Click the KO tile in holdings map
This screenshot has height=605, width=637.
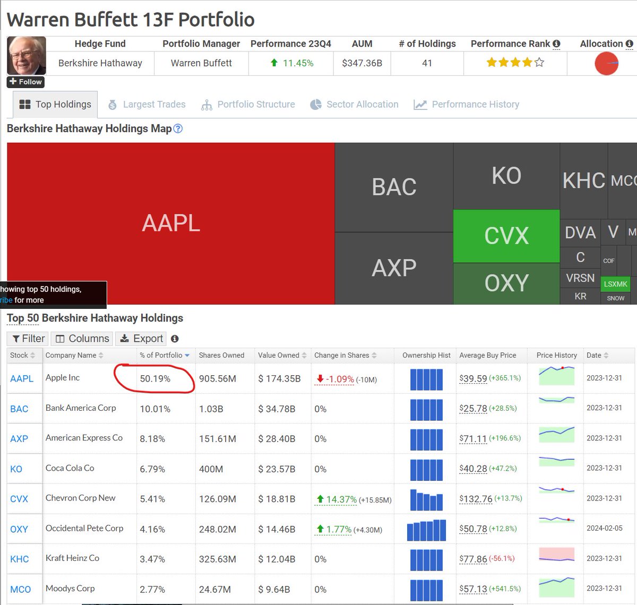(506, 176)
